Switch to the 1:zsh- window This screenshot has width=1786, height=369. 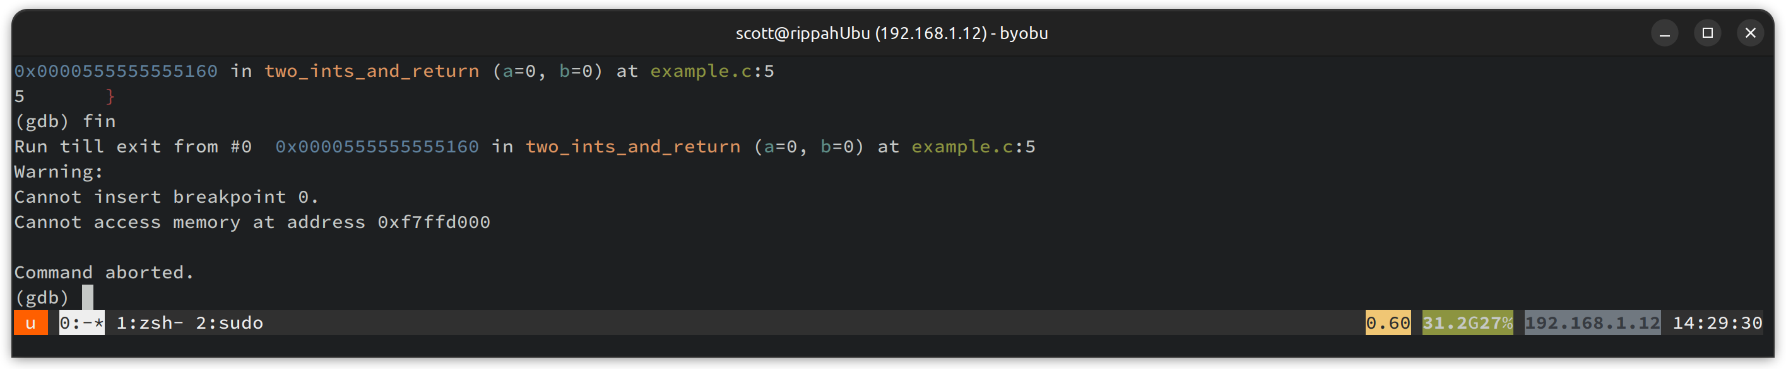[150, 322]
